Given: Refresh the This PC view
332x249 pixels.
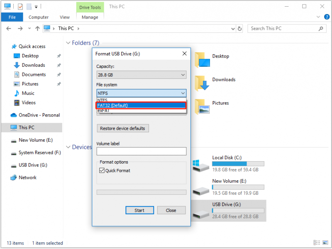Looking at the screenshot, I should pos(239,29).
